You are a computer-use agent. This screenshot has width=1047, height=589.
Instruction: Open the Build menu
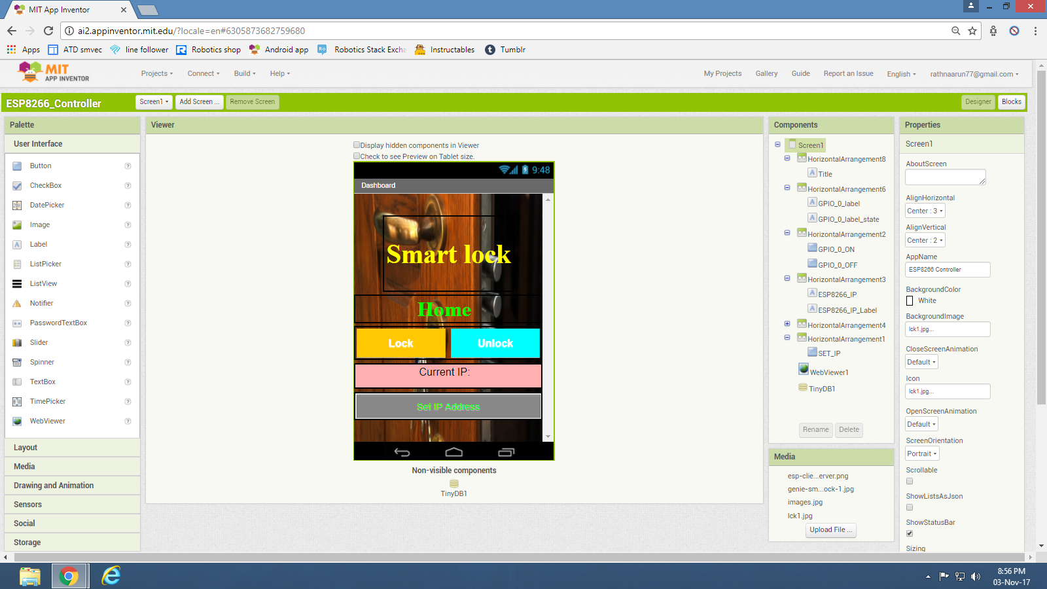tap(245, 73)
